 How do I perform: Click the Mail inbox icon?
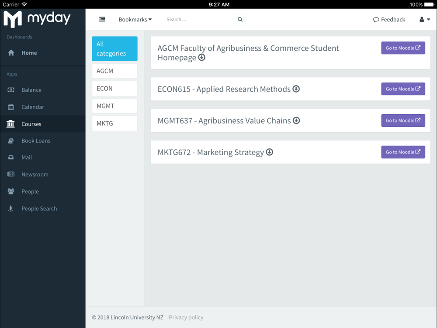[11, 157]
